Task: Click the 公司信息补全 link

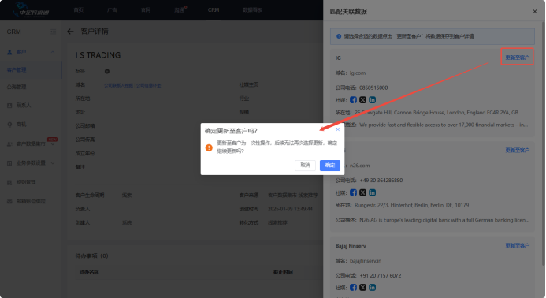Action: pos(148,85)
